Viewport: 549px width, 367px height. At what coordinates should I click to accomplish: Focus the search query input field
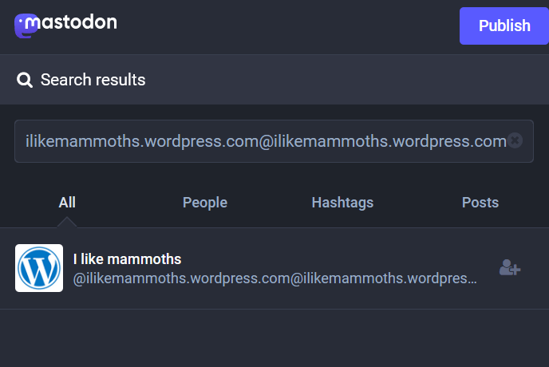click(263, 141)
